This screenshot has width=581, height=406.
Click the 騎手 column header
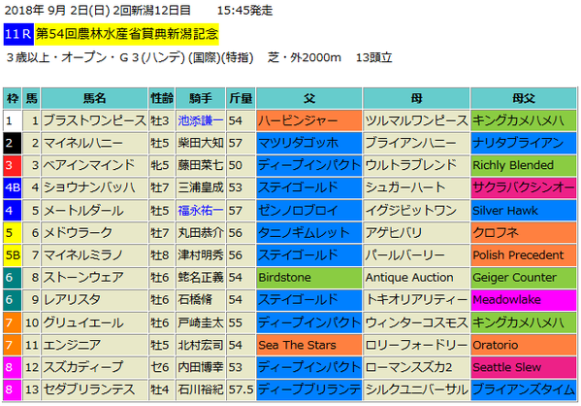point(201,98)
